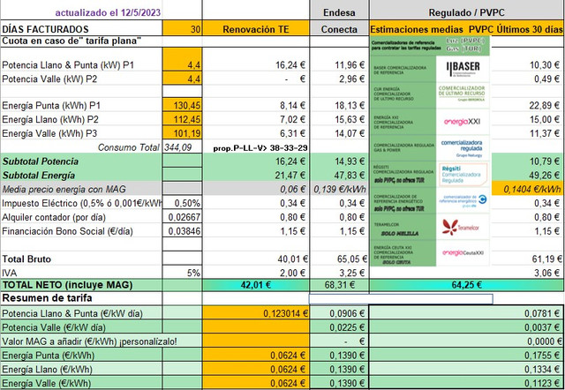Screen dimensions: 565x390
Task: Click the Régsiti Comercializadora Regulada logo
Action: (463, 175)
